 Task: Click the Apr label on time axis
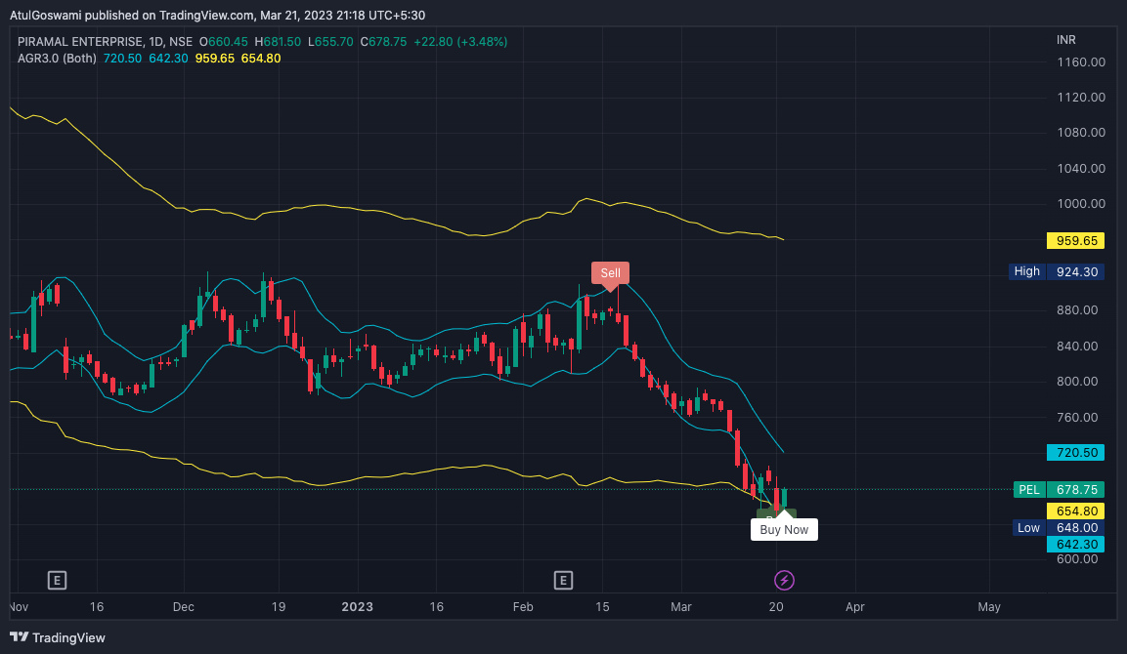point(854,606)
